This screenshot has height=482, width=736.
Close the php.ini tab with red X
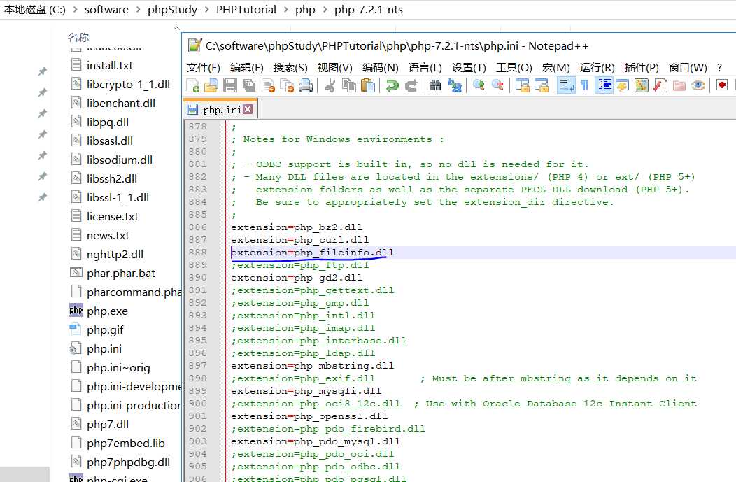tap(248, 109)
